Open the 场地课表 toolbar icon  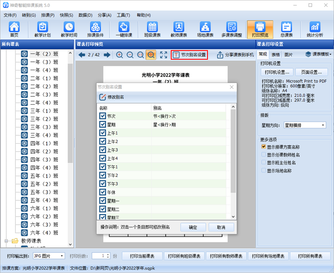coord(205,29)
